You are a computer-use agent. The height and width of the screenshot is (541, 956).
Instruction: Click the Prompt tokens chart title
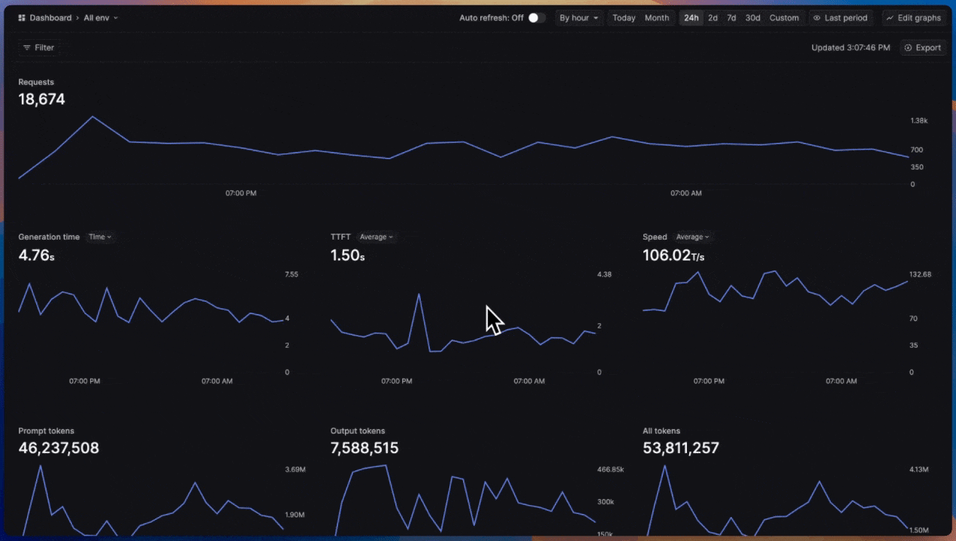[x=46, y=431]
